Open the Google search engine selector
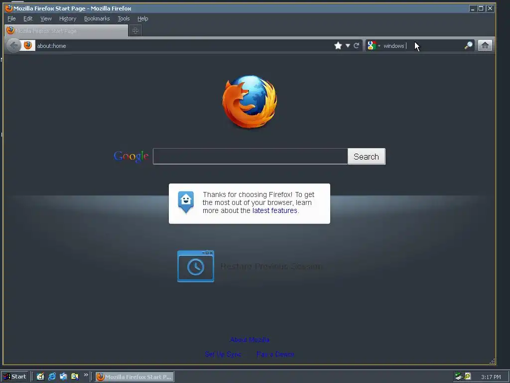Viewport: 510px width, 383px height. point(374,45)
